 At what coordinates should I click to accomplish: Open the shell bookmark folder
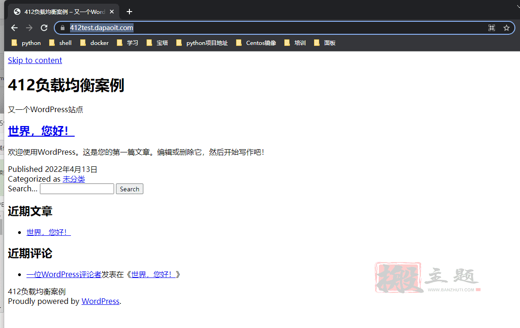click(60, 43)
